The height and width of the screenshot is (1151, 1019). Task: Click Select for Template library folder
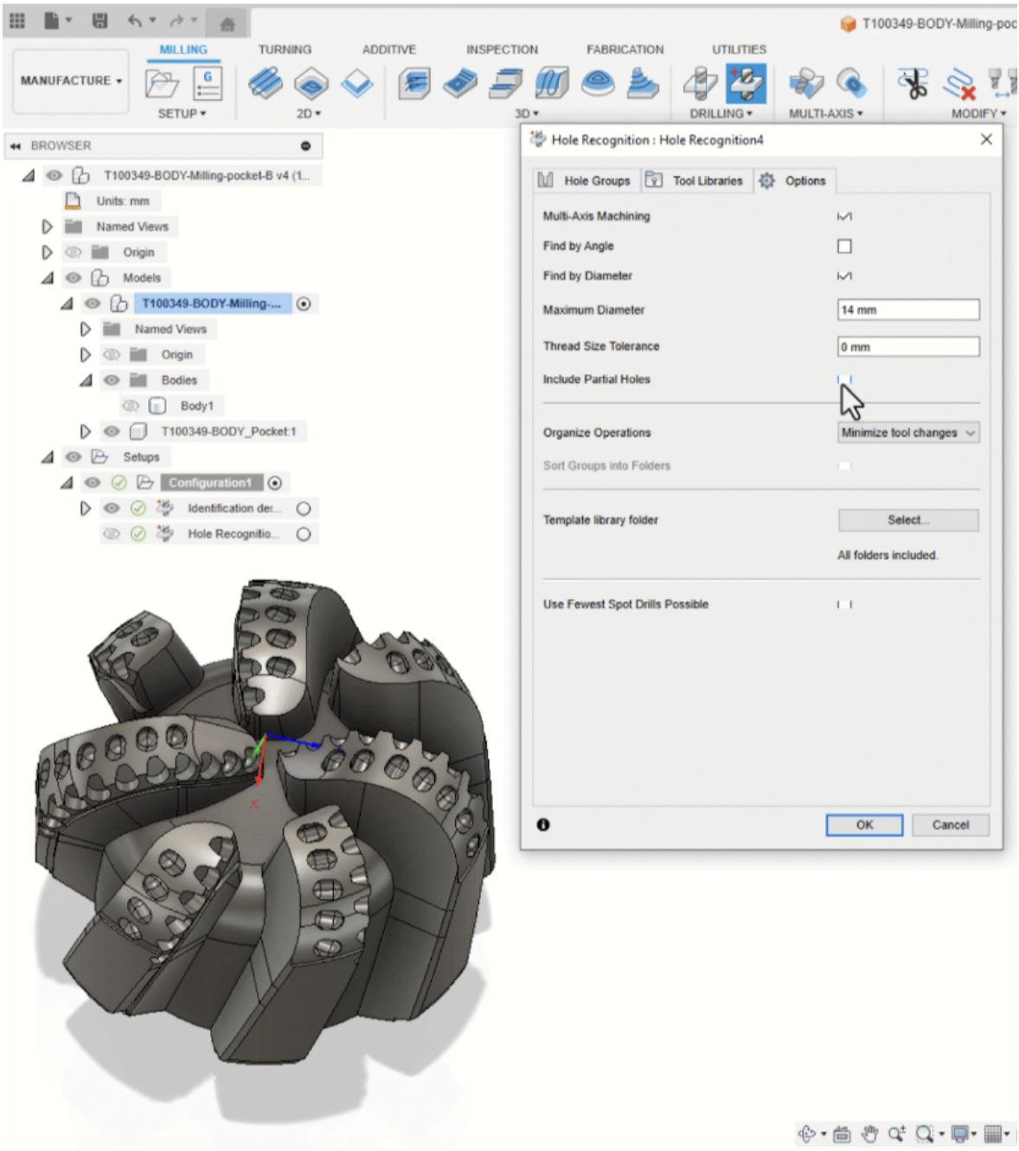click(908, 520)
